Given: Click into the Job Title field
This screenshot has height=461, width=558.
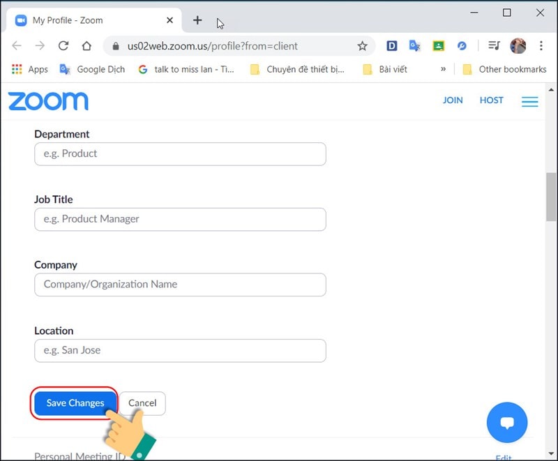Looking at the screenshot, I should pos(180,219).
